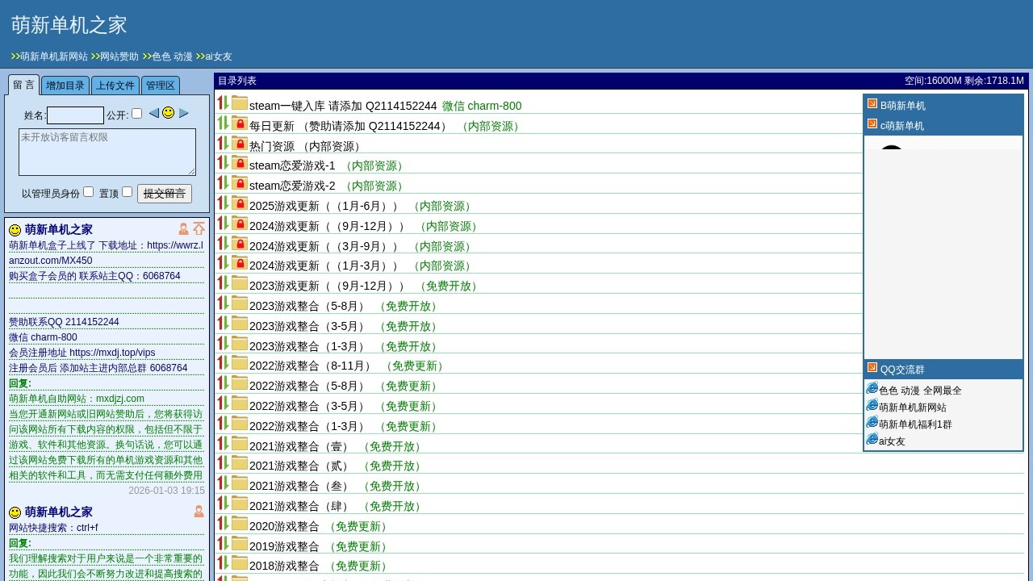Click the orange scroll-to-top arrow icon

point(199,229)
